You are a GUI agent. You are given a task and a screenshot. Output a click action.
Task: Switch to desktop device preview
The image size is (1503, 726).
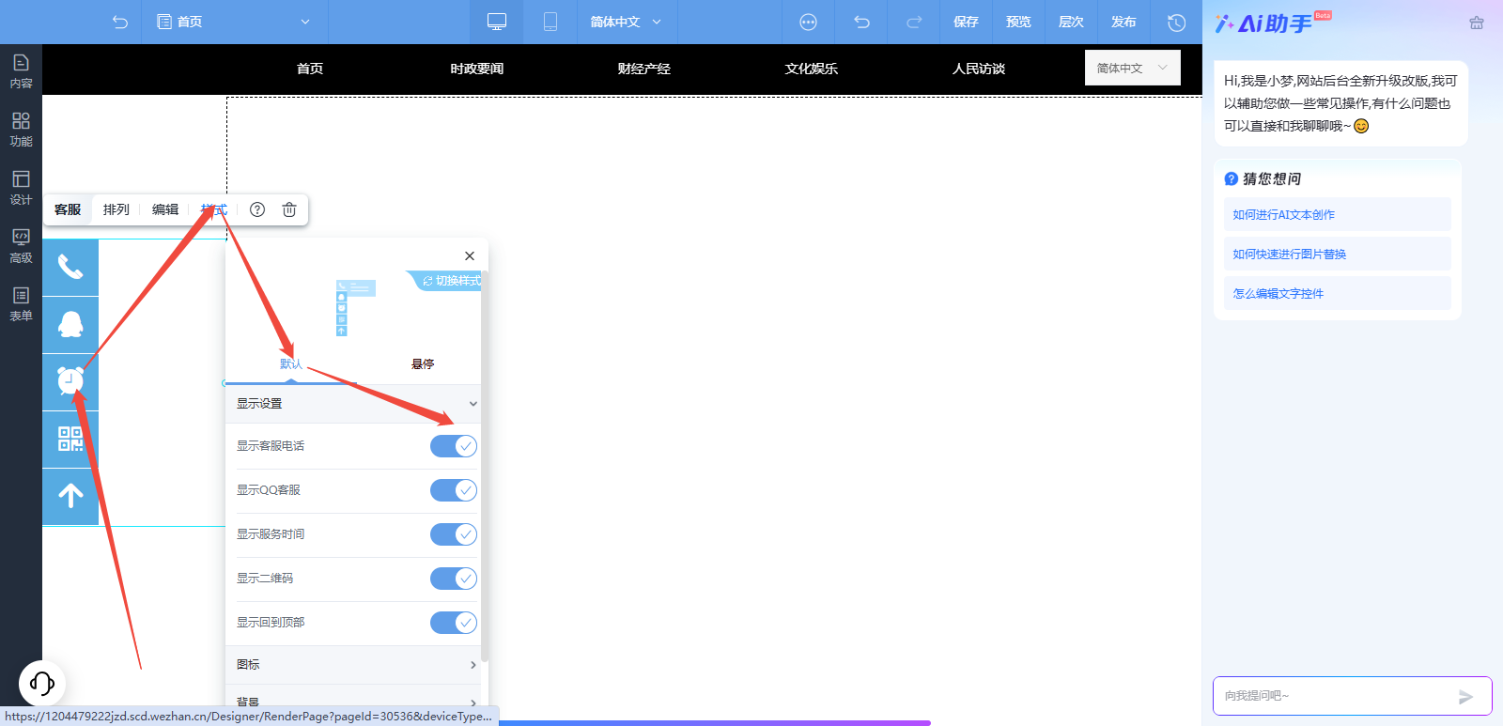(497, 22)
